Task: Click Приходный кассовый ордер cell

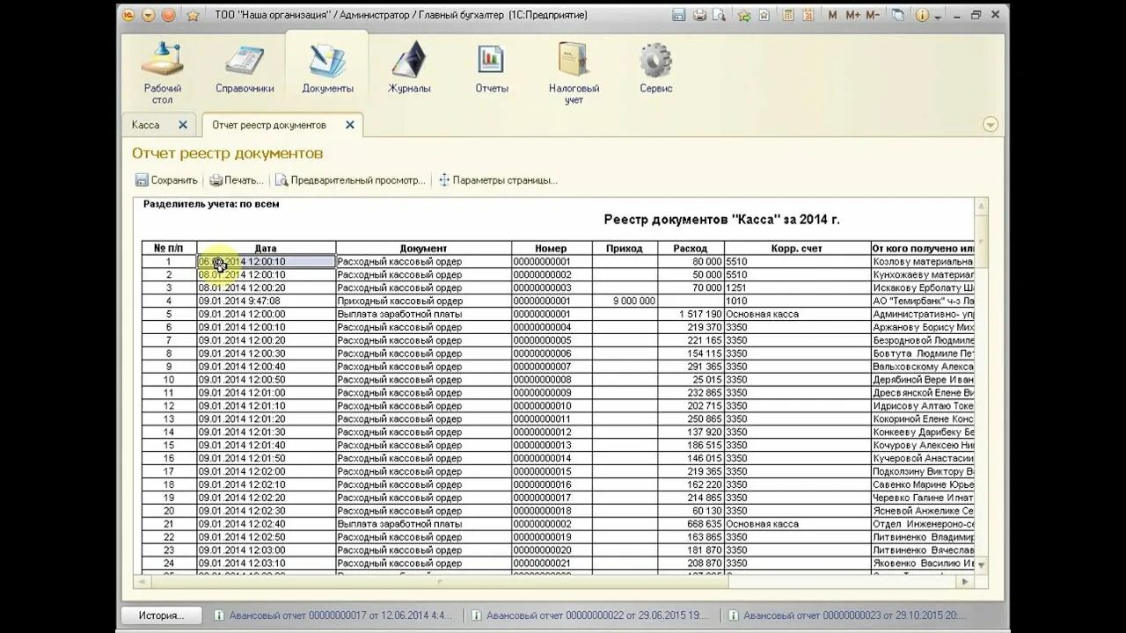Action: point(423,301)
